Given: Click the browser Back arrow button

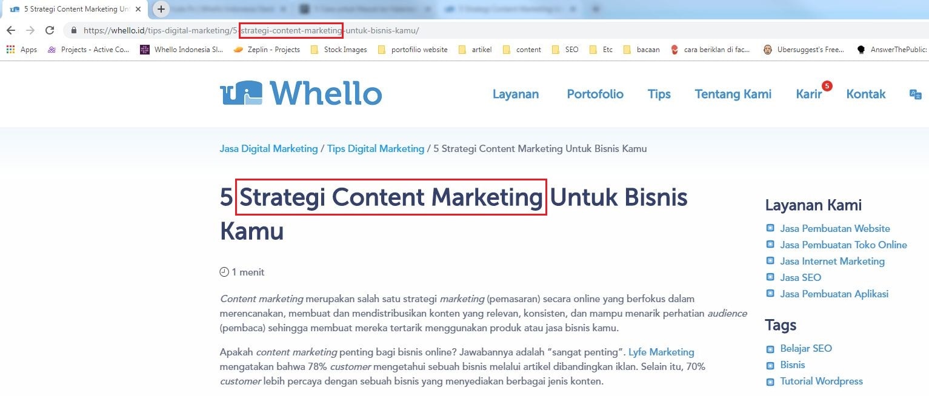Looking at the screenshot, I should click(10, 30).
